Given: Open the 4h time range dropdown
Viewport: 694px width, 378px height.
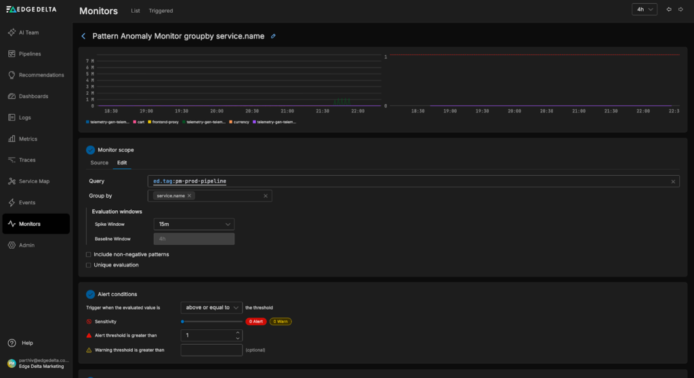Looking at the screenshot, I should [643, 9].
